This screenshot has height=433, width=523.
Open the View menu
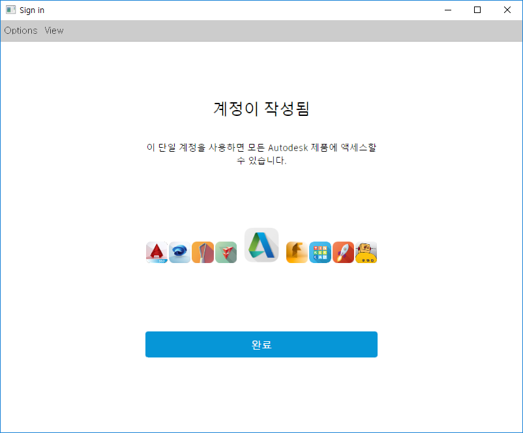point(54,31)
